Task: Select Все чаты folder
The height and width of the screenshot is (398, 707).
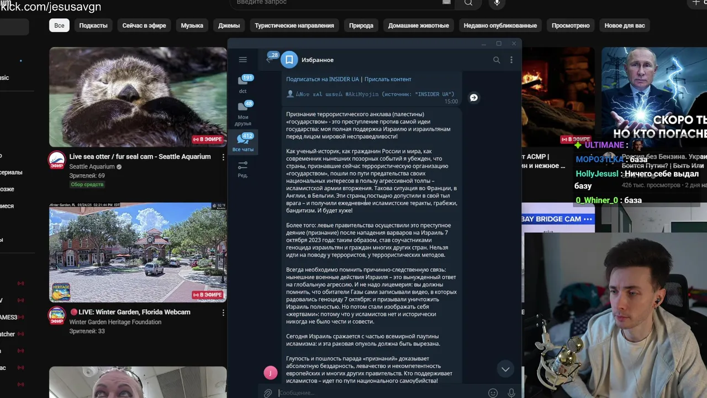Action: (243, 143)
